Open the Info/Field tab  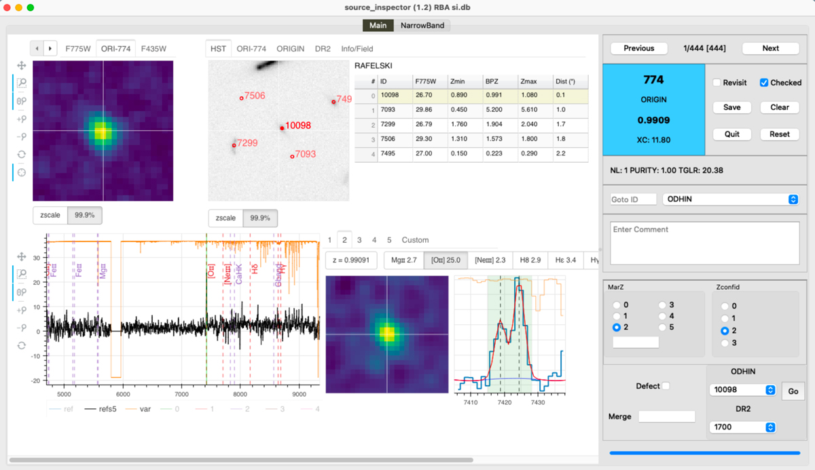(357, 49)
